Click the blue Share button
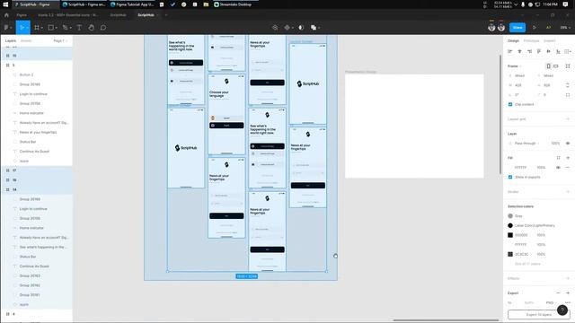This screenshot has width=575, height=323. pyautogui.click(x=517, y=28)
